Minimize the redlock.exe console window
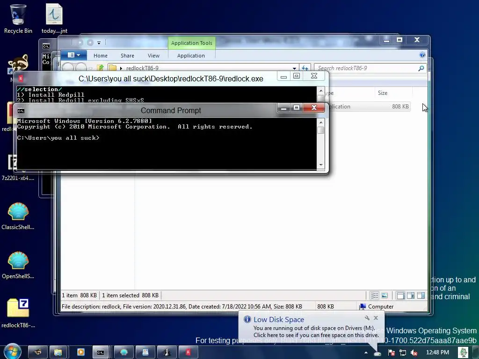Image resolution: width=479 pixels, height=359 pixels. [283, 76]
